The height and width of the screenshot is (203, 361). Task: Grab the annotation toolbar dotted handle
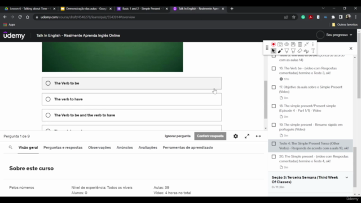coord(267,47)
